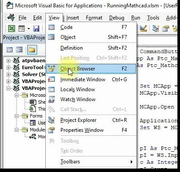Open the Edit menu

coord(38,18)
